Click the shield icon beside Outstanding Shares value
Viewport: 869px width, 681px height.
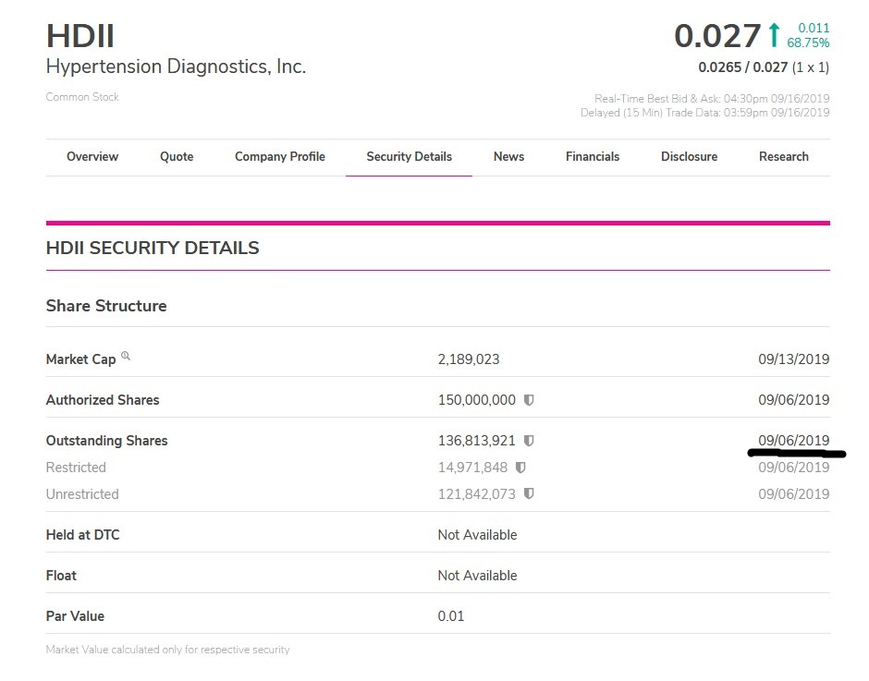coord(529,441)
